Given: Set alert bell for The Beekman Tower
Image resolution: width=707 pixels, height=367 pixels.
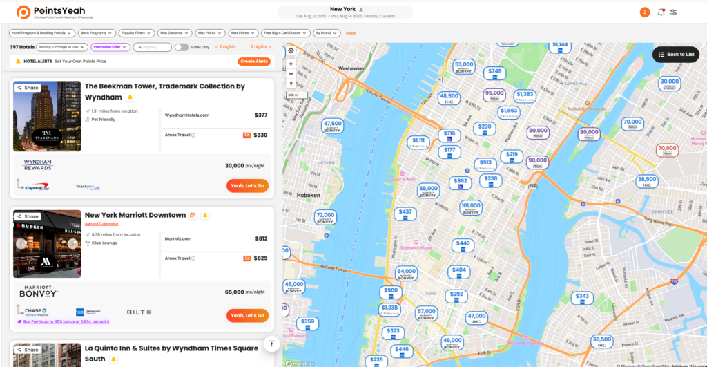Looking at the screenshot, I should click(x=130, y=97).
